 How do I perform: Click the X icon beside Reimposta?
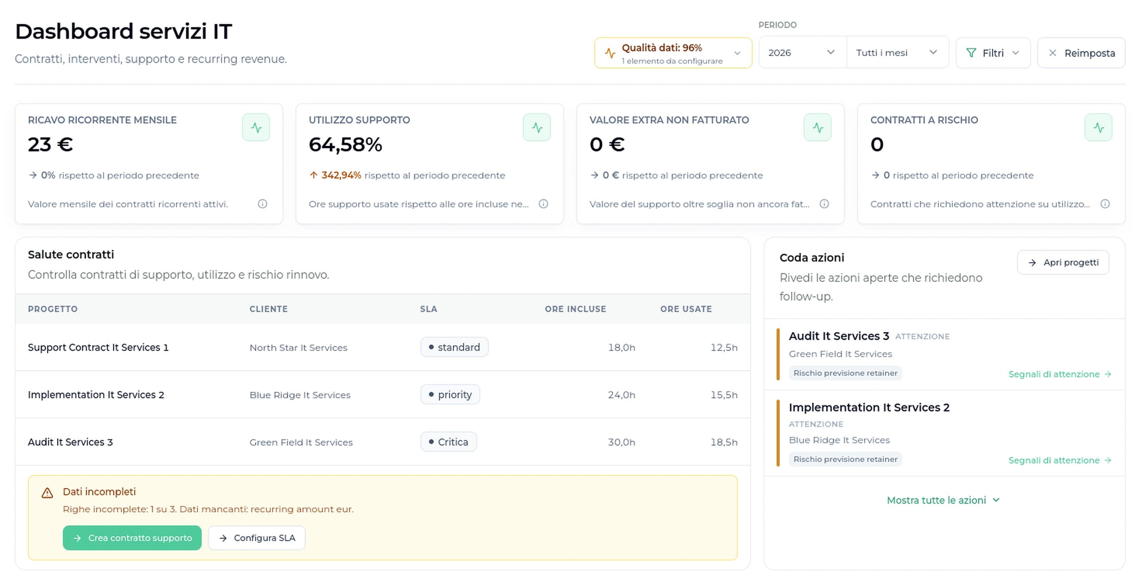(x=1052, y=53)
